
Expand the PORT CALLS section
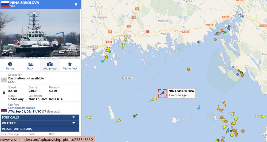(40, 117)
